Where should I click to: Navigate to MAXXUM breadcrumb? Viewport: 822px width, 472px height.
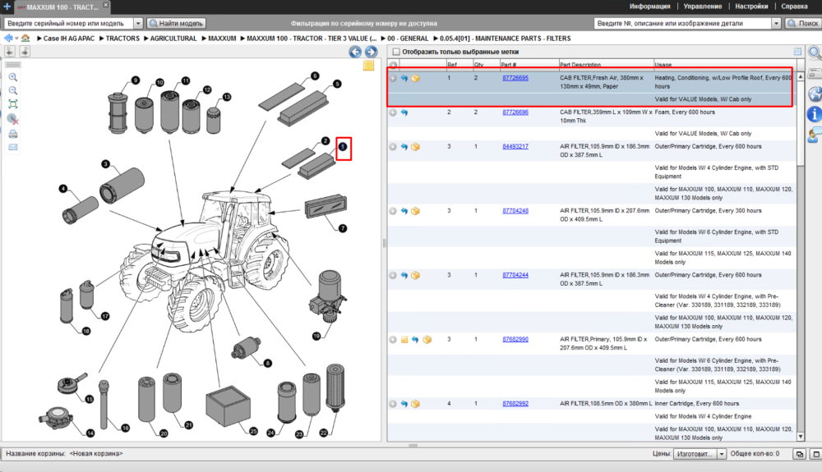click(x=222, y=39)
